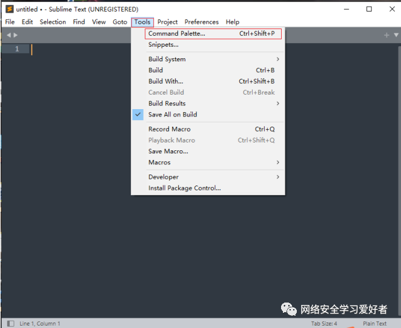Open the Find menu
Viewport: 401px width, 328px height.
(x=79, y=22)
